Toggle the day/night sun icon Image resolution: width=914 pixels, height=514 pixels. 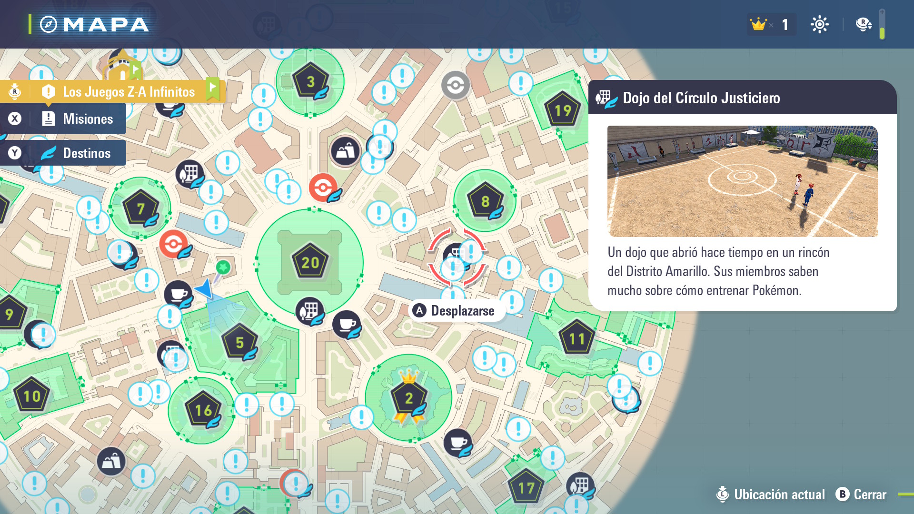click(x=819, y=24)
